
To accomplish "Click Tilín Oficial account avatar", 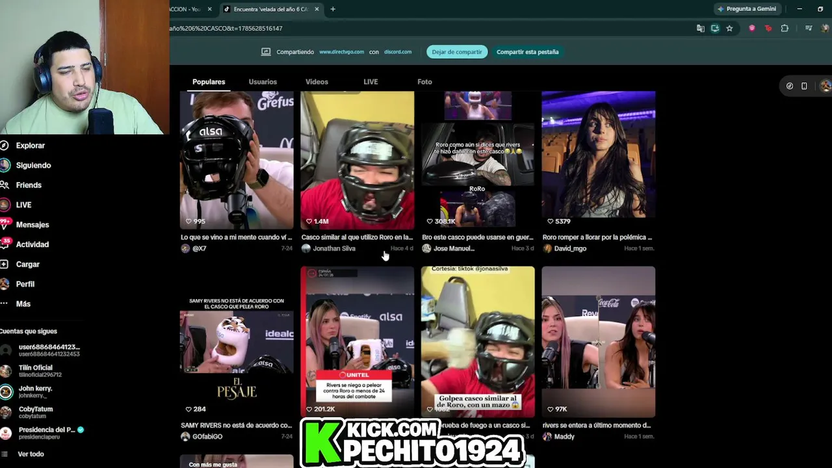I will tap(6, 371).
